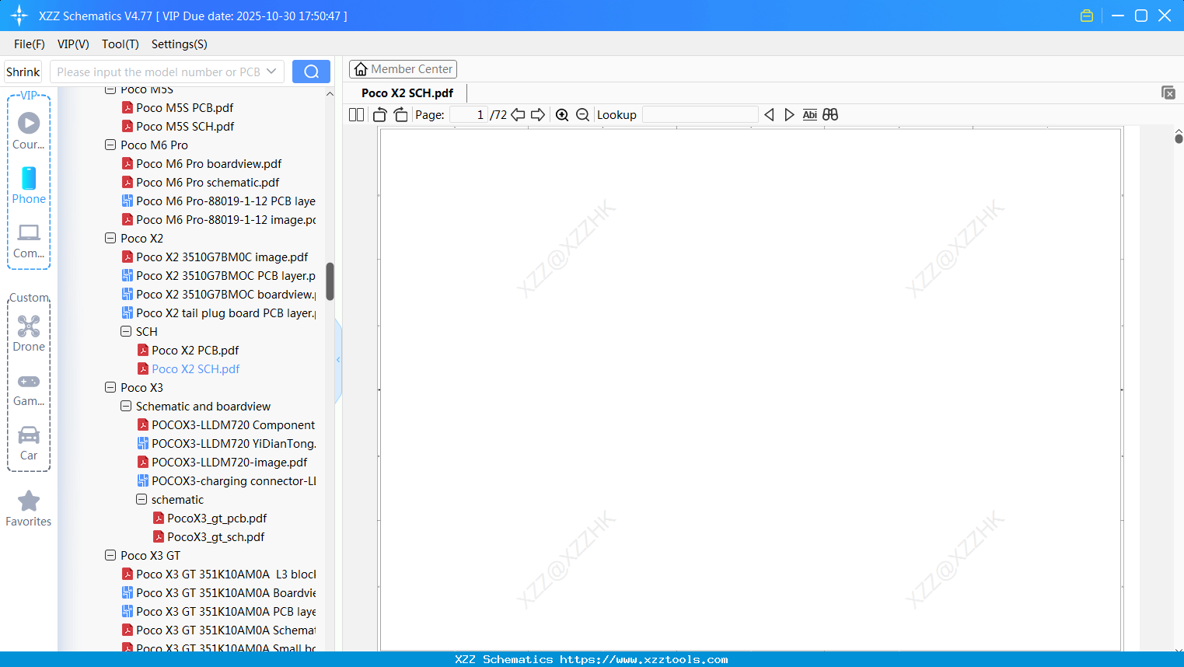The width and height of the screenshot is (1184, 667).
Task: Select Poco X2 SCH.pdf in tree
Action: tap(195, 368)
